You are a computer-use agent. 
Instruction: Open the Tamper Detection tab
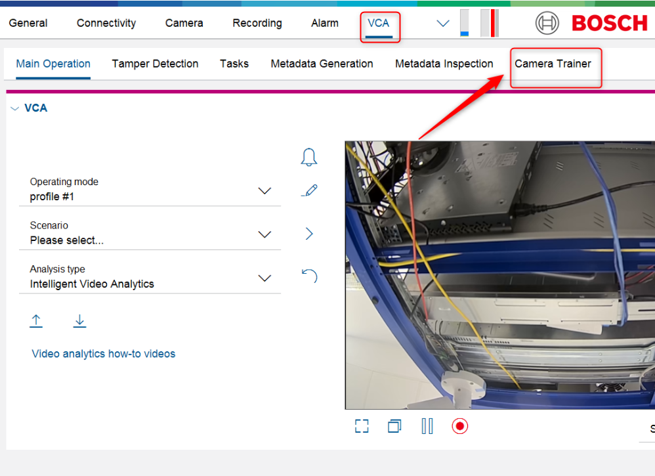click(x=155, y=64)
